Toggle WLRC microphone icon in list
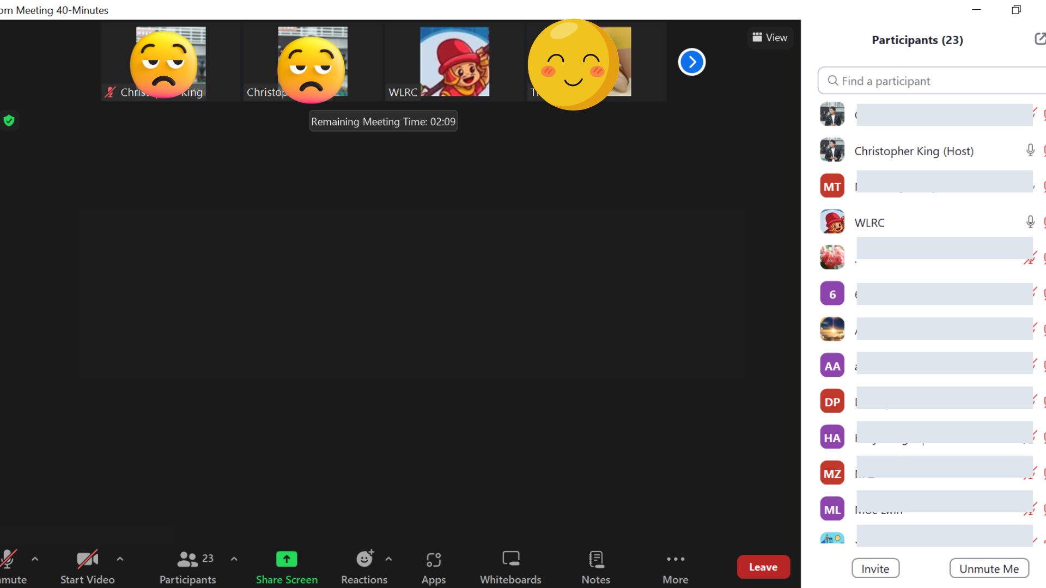The image size is (1046, 588). point(1030,222)
